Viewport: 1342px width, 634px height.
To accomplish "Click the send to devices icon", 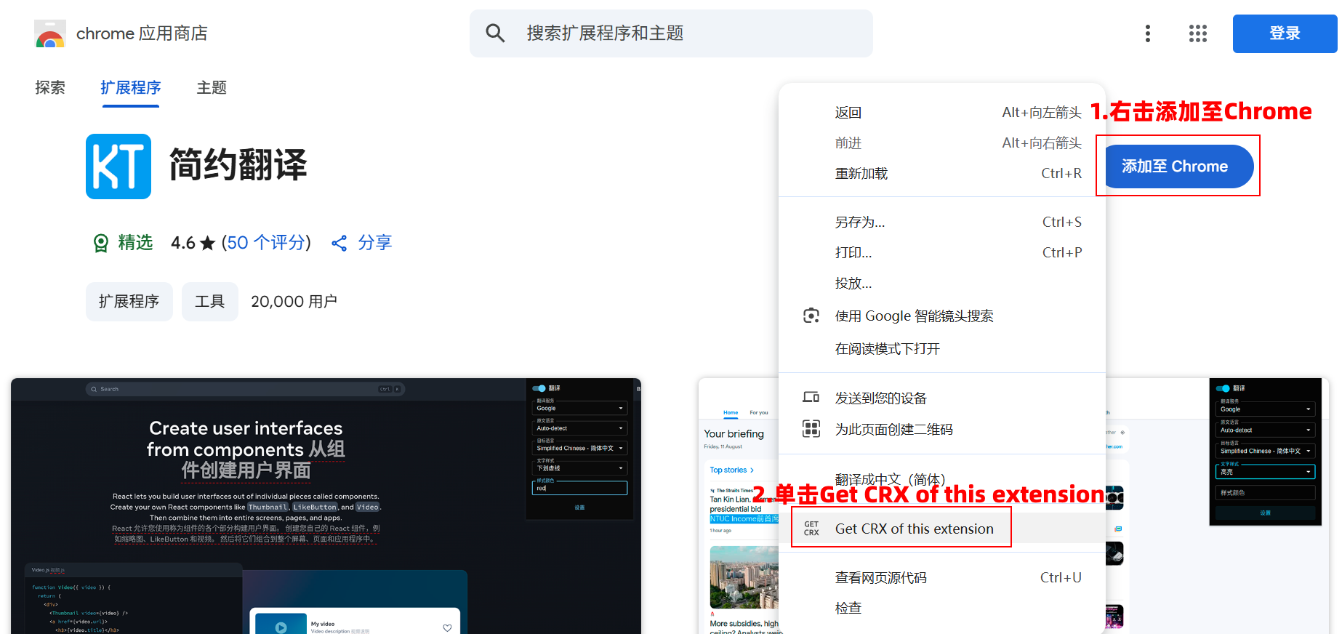I will point(811,398).
